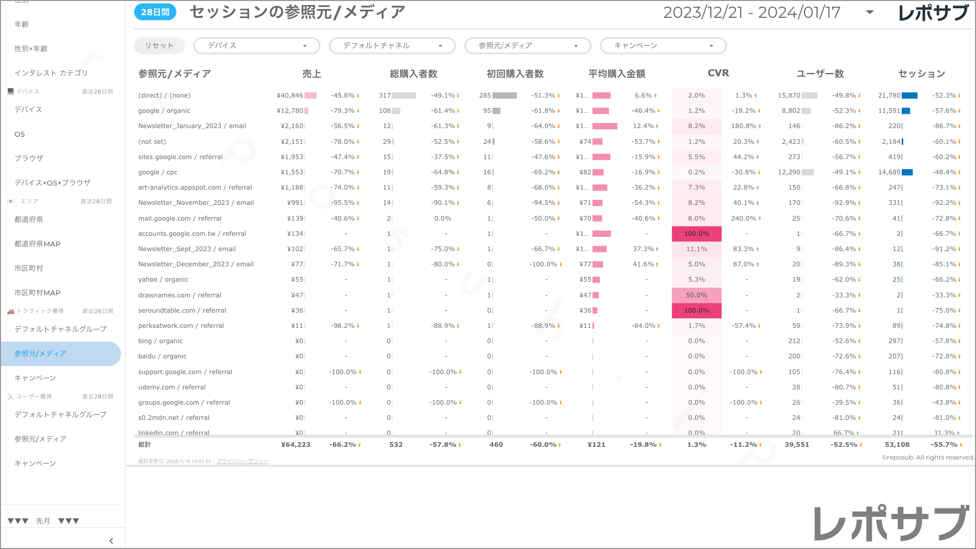Open the date range picker arrow
976x549 pixels.
pyautogui.click(x=870, y=12)
